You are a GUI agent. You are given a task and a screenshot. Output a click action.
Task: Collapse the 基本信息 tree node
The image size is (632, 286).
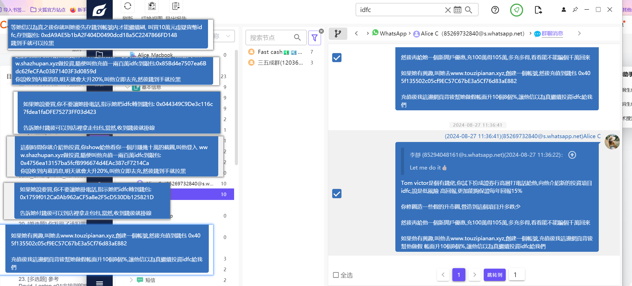tap(128, 87)
